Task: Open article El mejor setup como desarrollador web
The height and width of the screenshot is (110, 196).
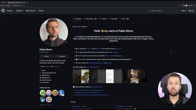Action: (88, 93)
